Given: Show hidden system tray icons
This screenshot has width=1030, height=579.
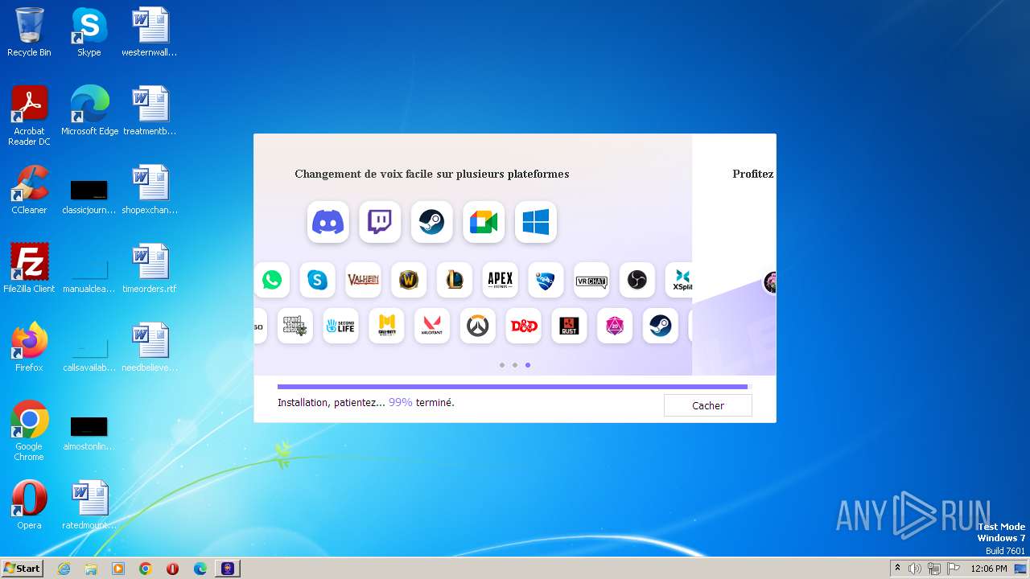Looking at the screenshot, I should (x=897, y=569).
